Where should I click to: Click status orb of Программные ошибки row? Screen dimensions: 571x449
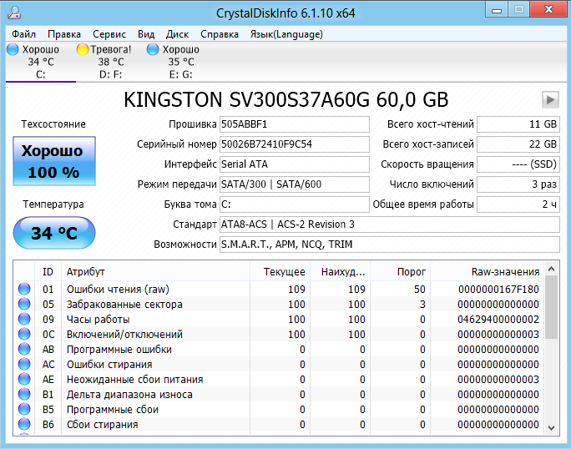[x=24, y=349]
